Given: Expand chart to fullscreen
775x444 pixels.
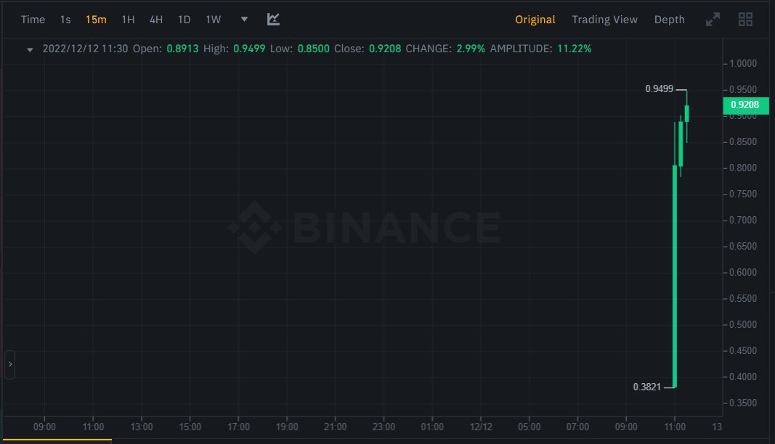Looking at the screenshot, I should pyautogui.click(x=713, y=20).
